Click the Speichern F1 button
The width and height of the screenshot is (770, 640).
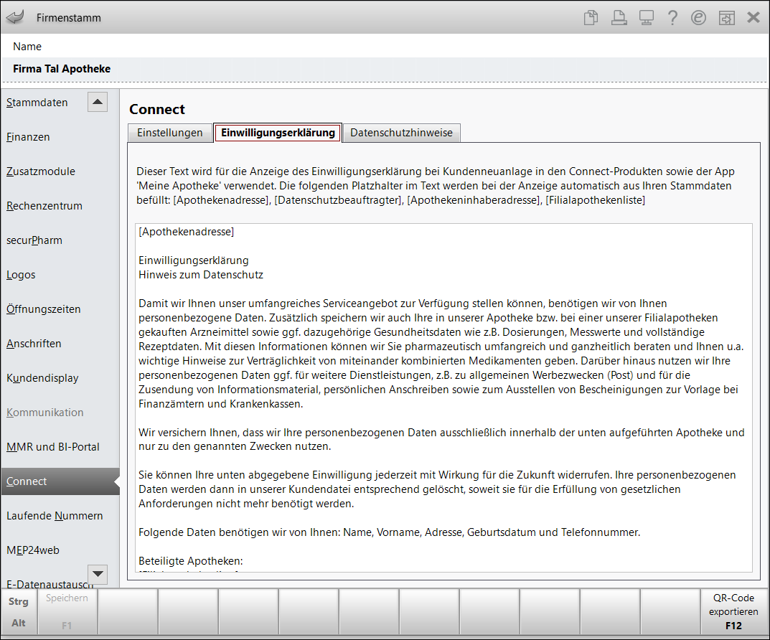67,611
